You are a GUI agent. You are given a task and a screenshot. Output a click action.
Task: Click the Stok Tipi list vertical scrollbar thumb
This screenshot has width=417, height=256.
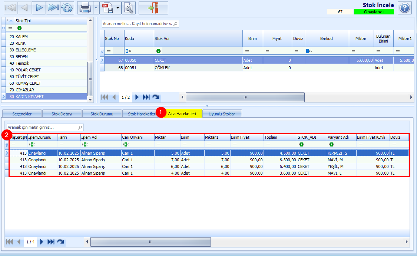point(90,79)
